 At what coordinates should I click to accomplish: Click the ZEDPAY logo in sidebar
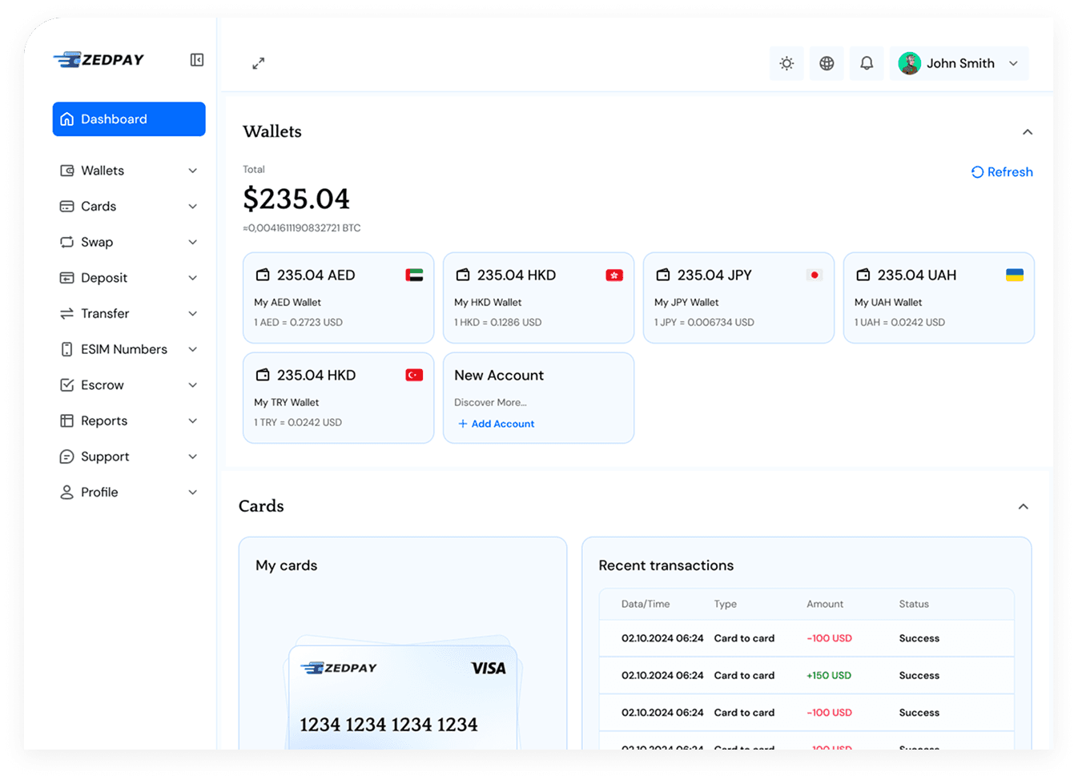(99, 60)
